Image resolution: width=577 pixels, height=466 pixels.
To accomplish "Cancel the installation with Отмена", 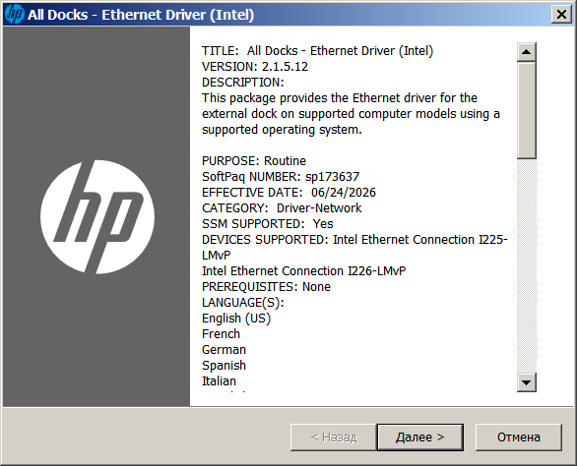I will 519,437.
